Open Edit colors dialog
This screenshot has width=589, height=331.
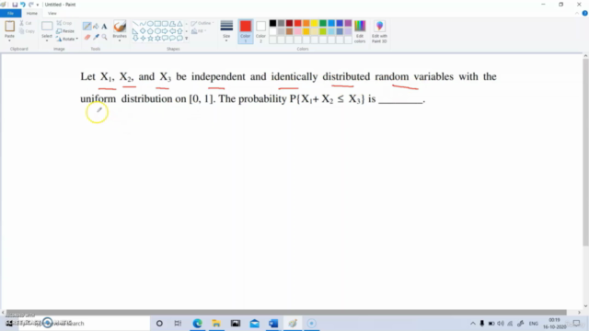pos(360,31)
